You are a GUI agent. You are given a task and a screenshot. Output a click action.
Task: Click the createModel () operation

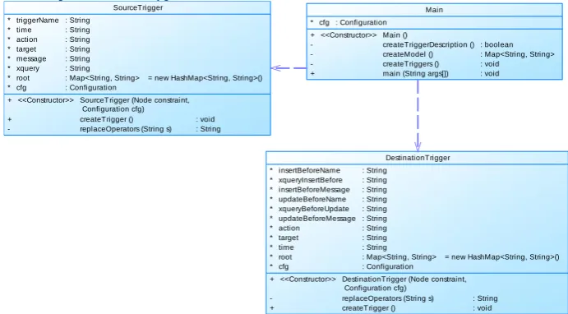(408, 54)
